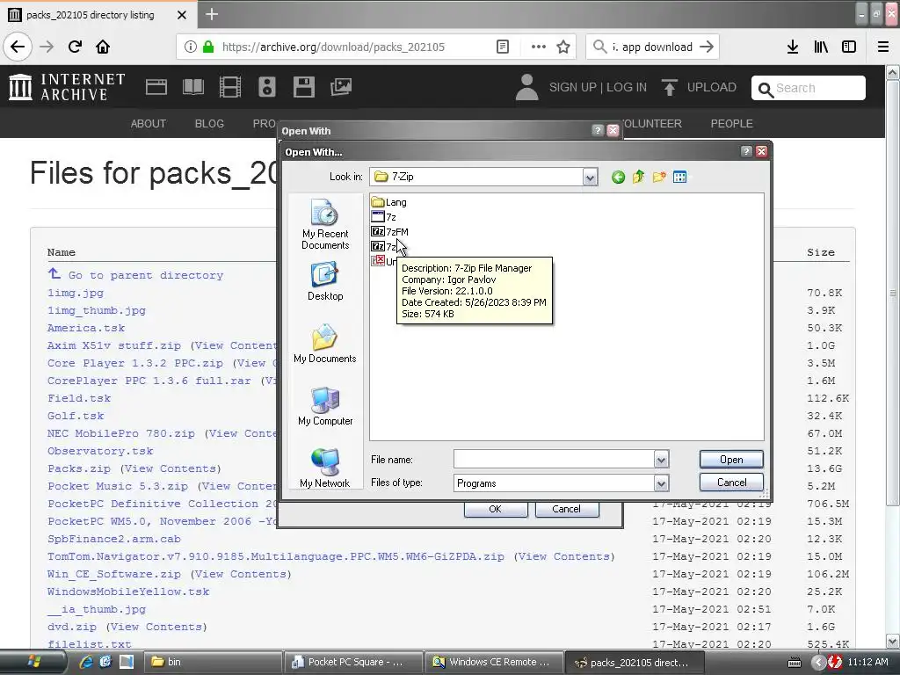The image size is (900, 675).
Task: Open the Software floppy icon in Archive navbar
Action: pyautogui.click(x=303, y=87)
